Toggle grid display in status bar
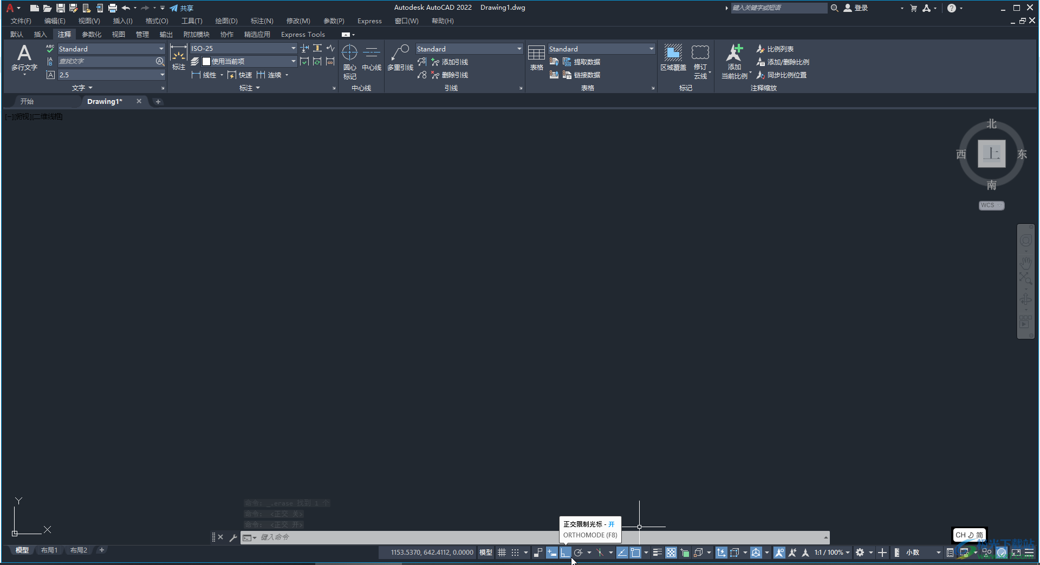 tap(502, 553)
